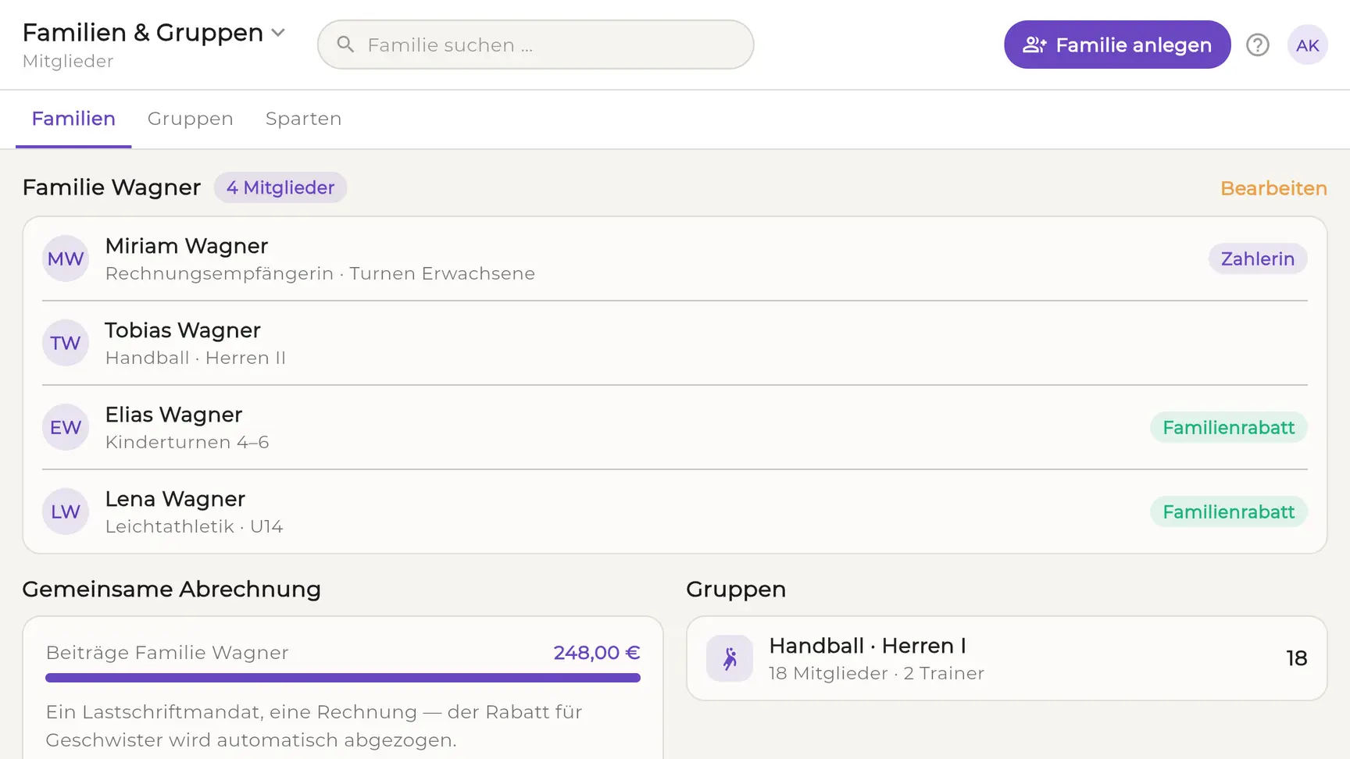Click the Beiträge Familie Wagner progress bar

pyautogui.click(x=343, y=678)
